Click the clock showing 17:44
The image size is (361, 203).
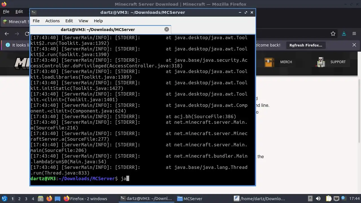pos(354,199)
